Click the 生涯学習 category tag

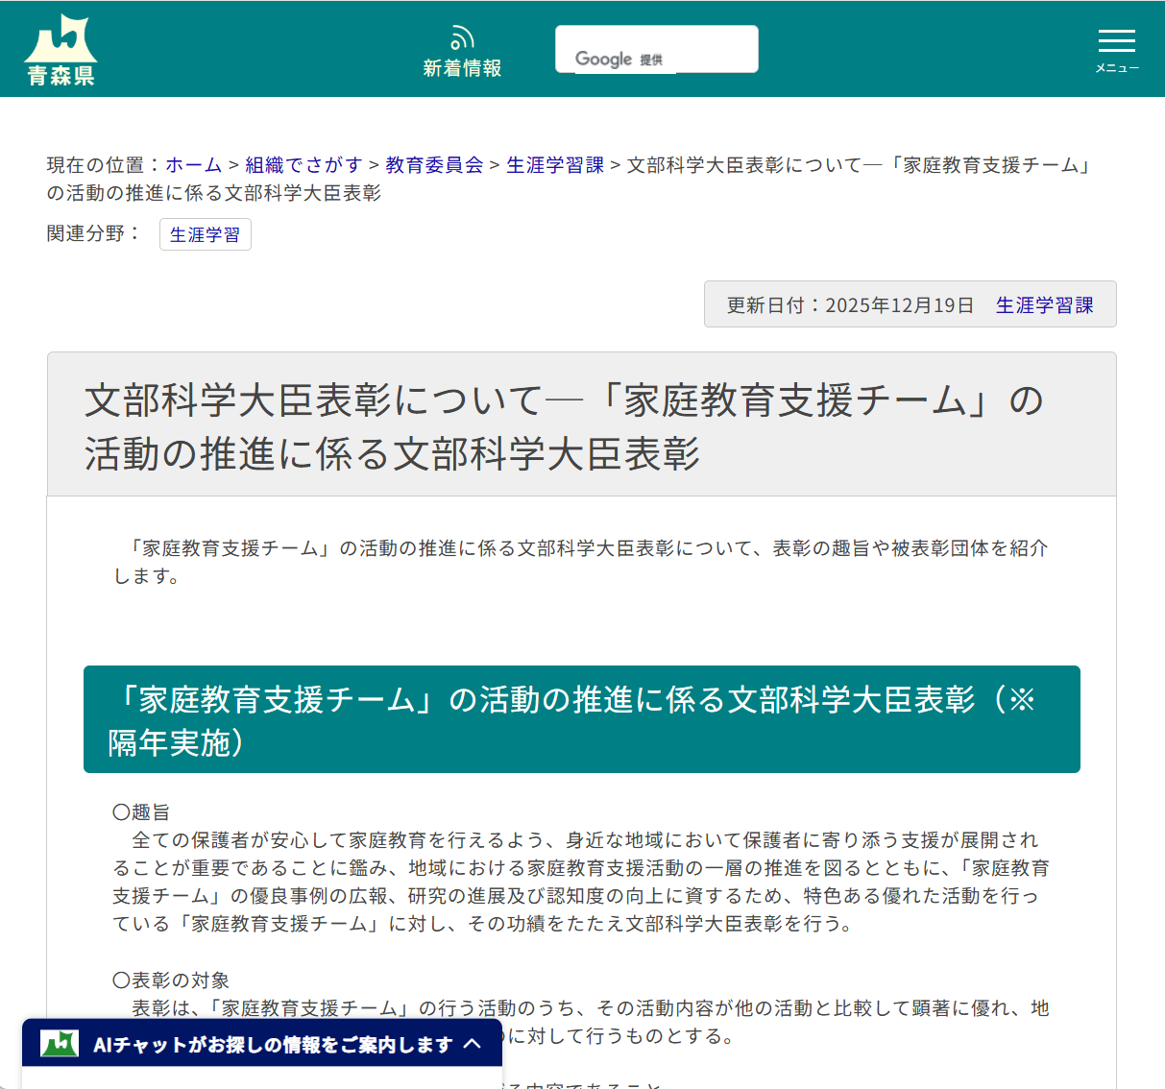point(205,234)
